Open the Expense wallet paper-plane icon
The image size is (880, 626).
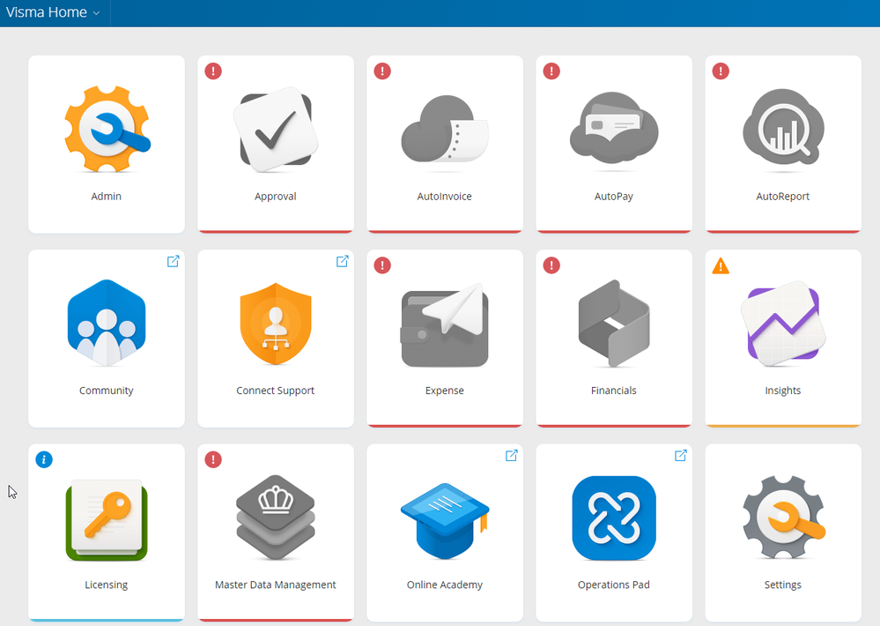pyautogui.click(x=445, y=325)
